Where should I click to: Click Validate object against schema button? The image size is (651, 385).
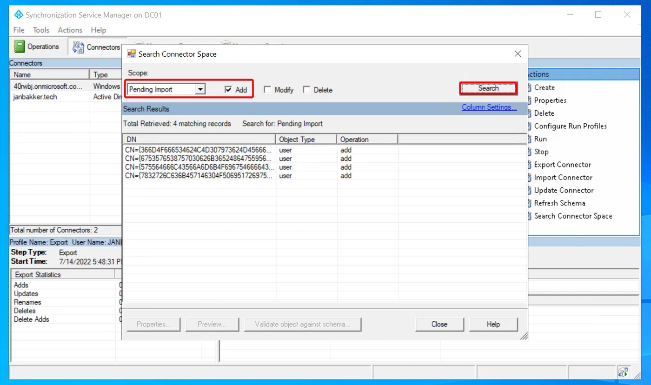click(302, 324)
